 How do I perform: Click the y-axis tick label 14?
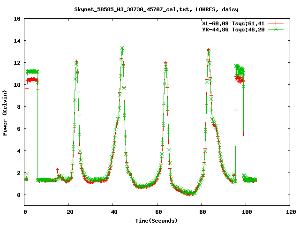(x=17, y=41)
